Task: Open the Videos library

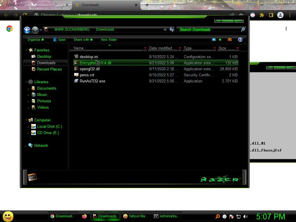Action: pyautogui.click(x=43, y=107)
